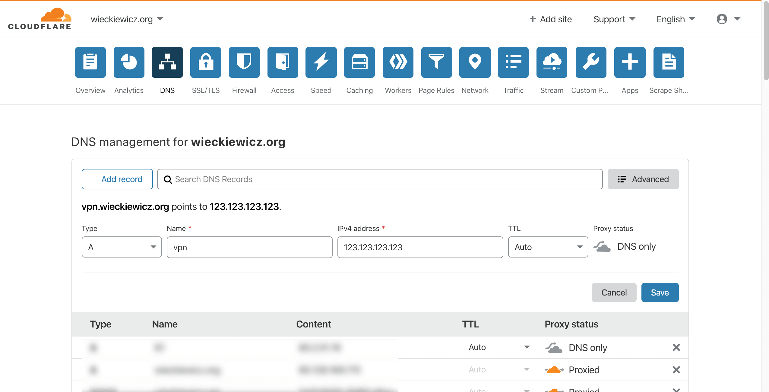Click the TTL column header

pos(470,324)
